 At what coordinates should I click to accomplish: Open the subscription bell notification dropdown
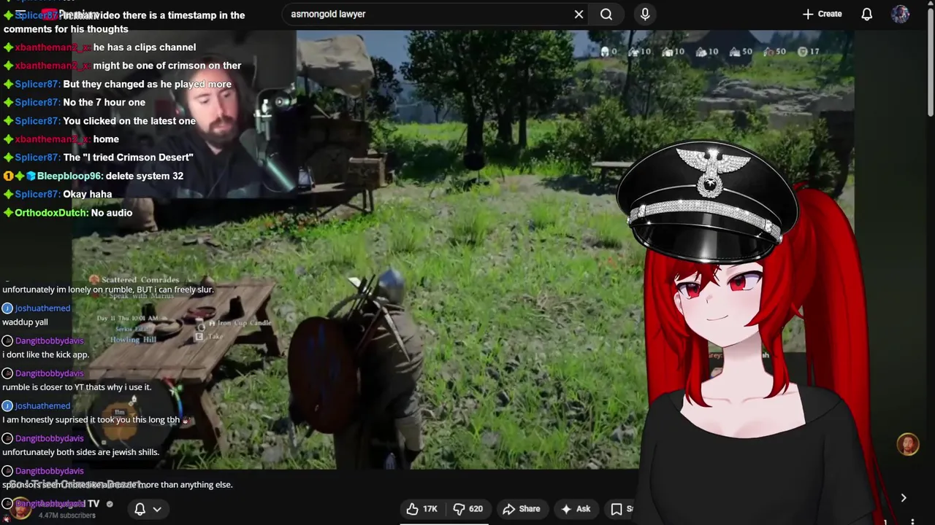point(148,509)
